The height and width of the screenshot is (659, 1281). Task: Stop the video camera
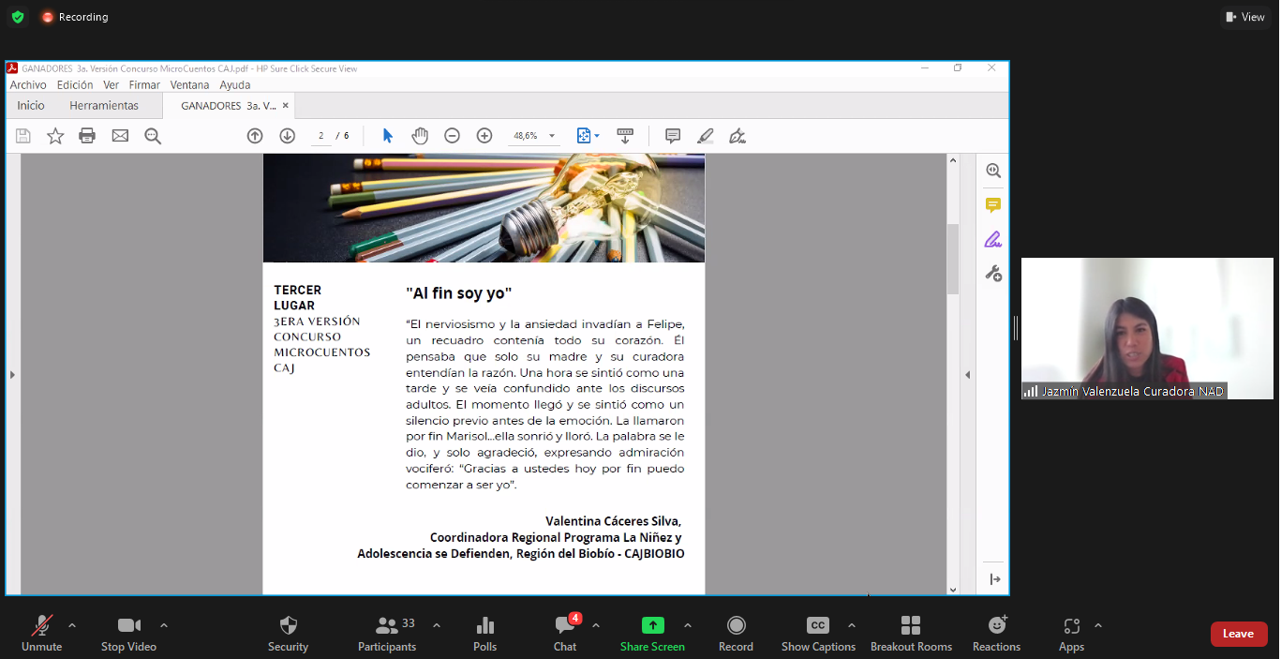click(128, 633)
